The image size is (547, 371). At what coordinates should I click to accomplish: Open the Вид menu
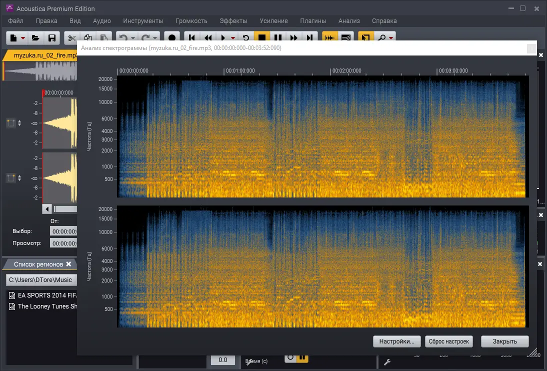(x=75, y=21)
